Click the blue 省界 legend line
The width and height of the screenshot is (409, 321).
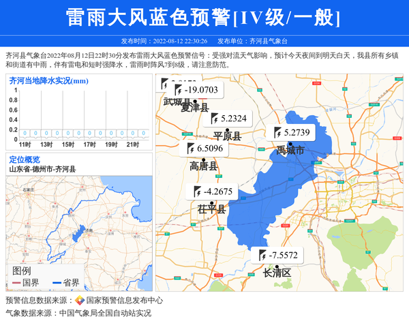tap(55, 282)
